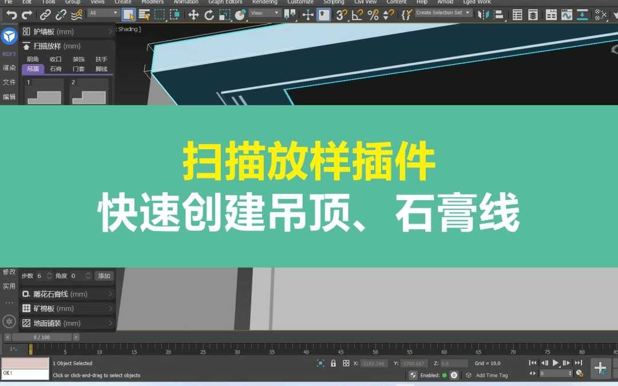The width and height of the screenshot is (618, 386).
Task: Open the Rendering menu
Action: click(x=264, y=2)
